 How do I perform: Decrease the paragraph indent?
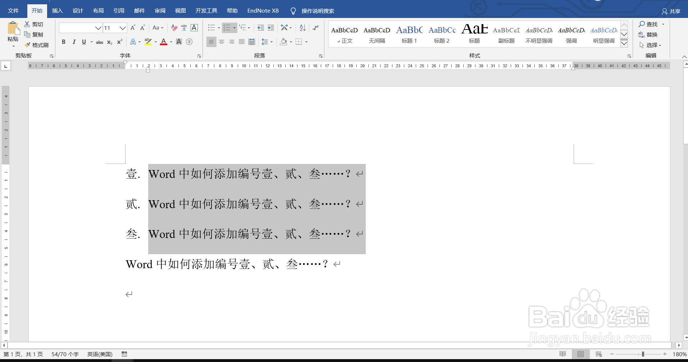261,28
